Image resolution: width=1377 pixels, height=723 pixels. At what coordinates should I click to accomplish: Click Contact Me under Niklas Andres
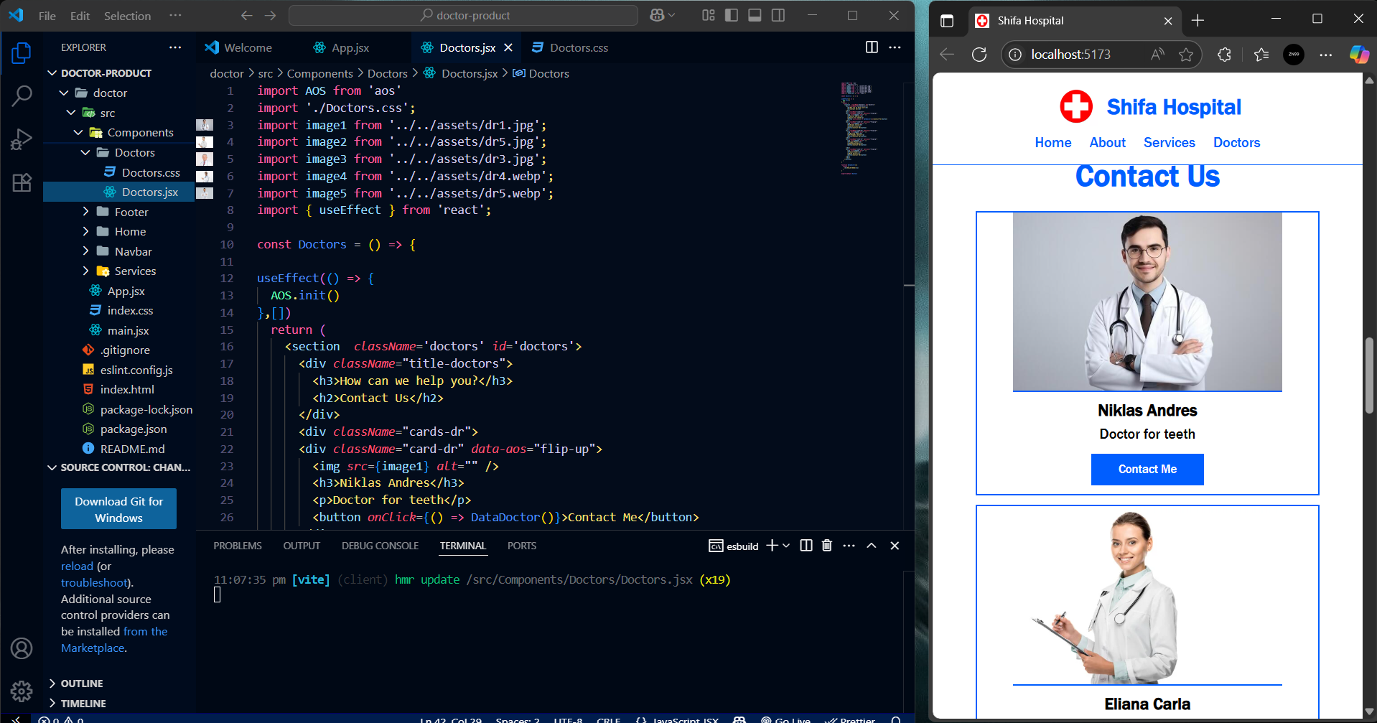point(1147,469)
